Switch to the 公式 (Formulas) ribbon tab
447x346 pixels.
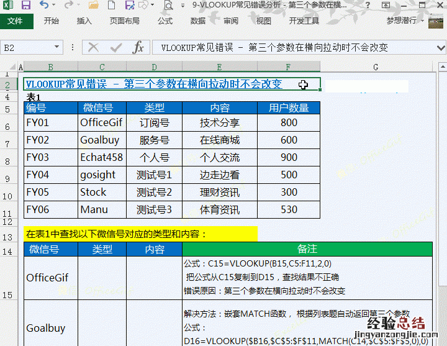165,20
